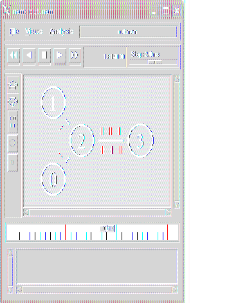
Task: Click the current time display
Action: click(105, 57)
